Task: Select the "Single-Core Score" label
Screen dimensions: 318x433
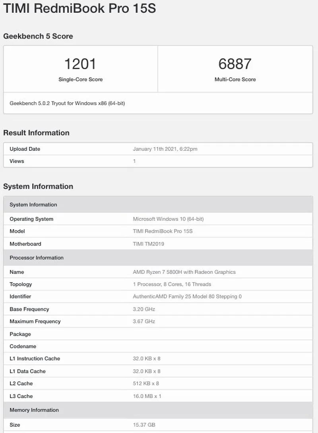Action: click(81, 79)
